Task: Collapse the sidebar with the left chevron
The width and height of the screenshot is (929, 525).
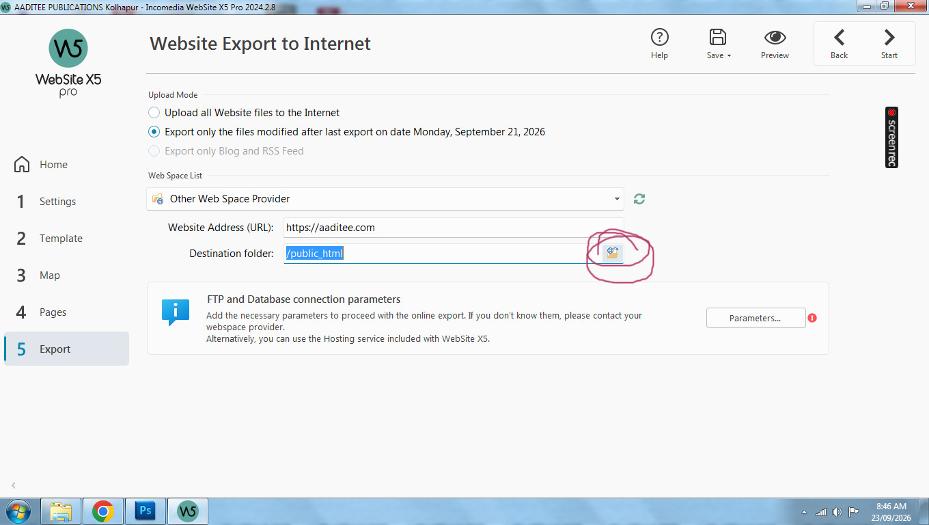Action: click(14, 485)
